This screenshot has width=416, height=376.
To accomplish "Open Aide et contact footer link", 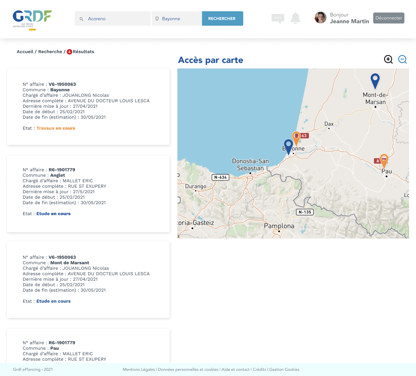I will (x=235, y=369).
